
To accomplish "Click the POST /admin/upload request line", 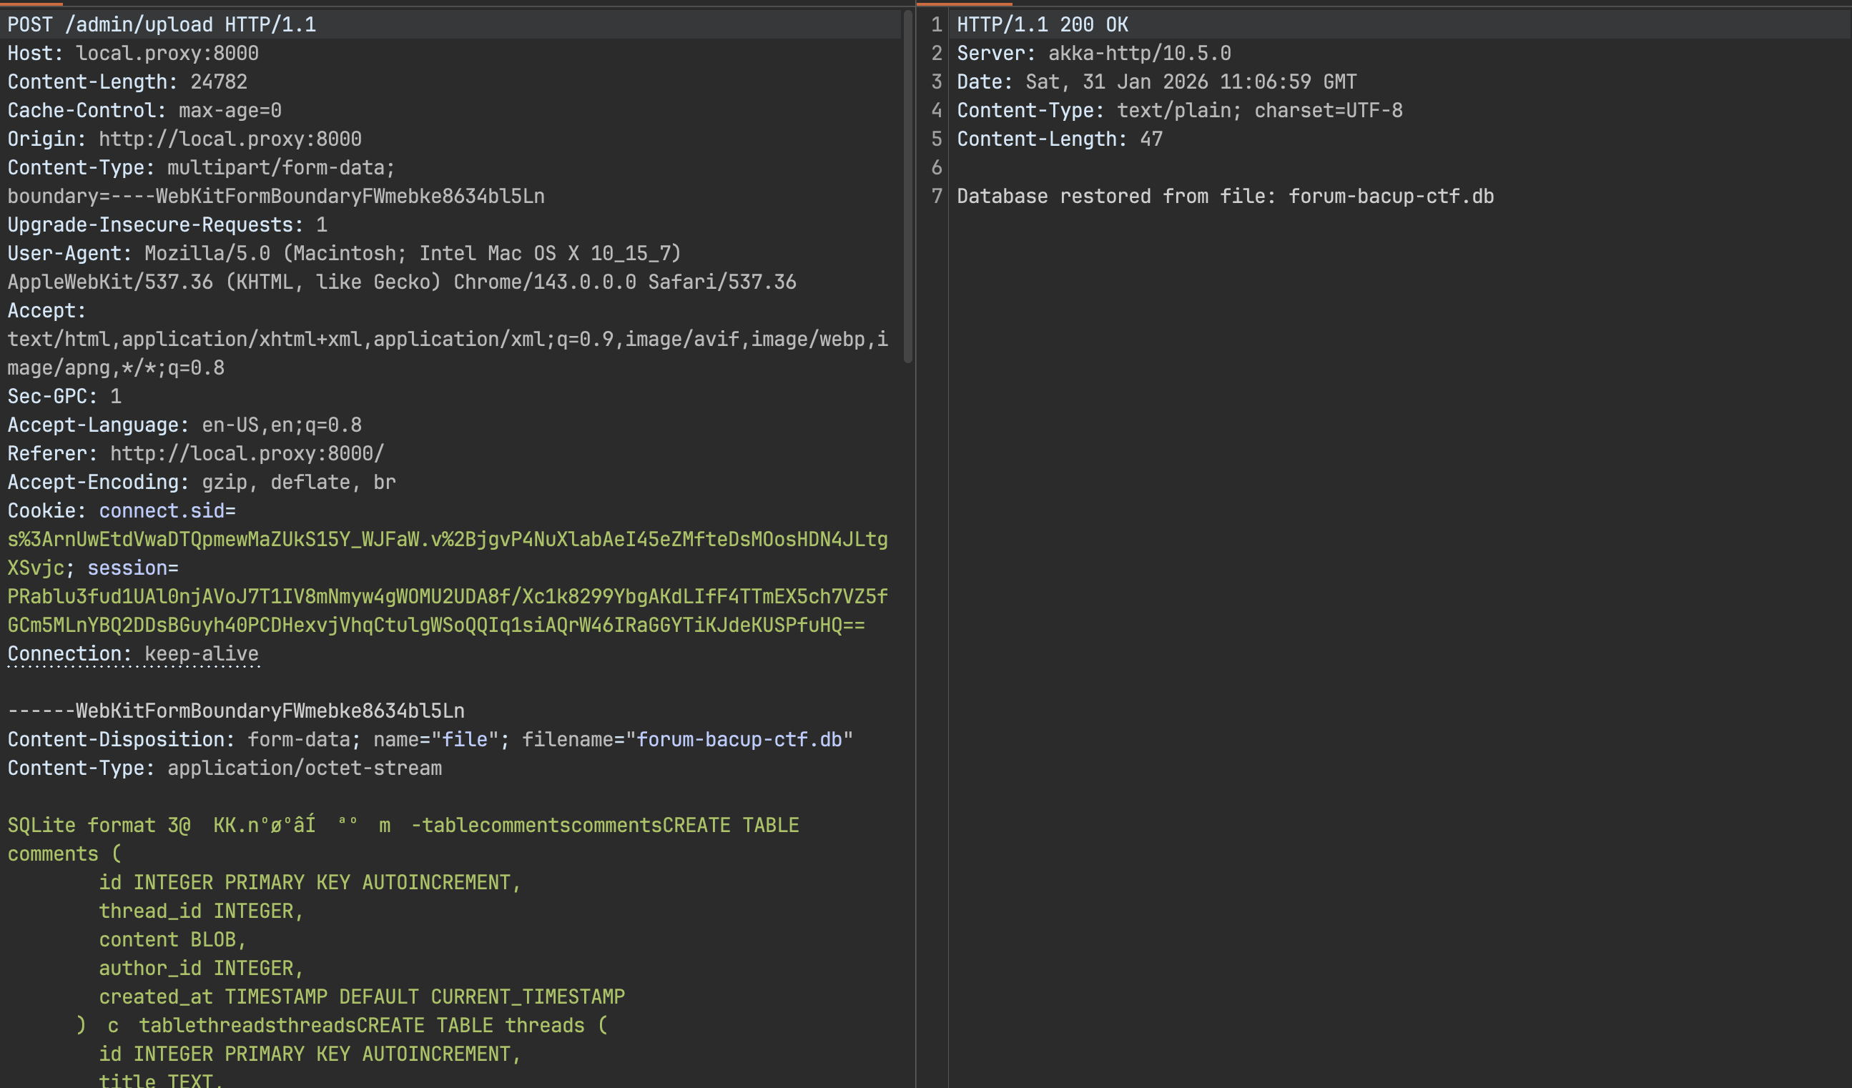I will pos(162,24).
